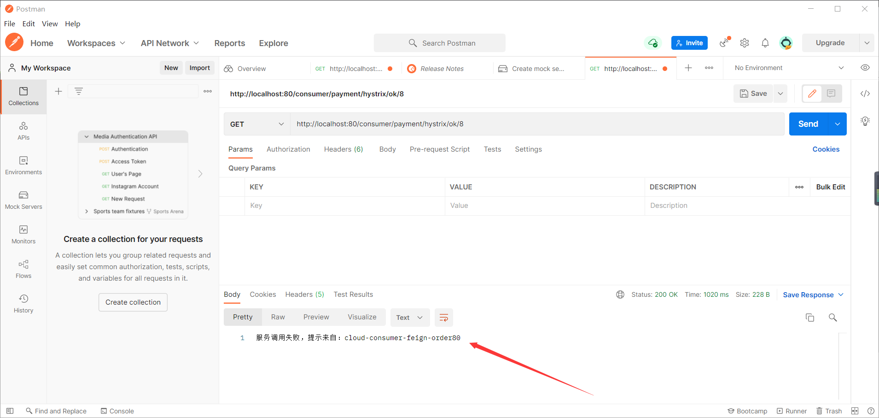Image resolution: width=879 pixels, height=418 pixels.
Task: Switch to the Pre-request Script tab
Action: [x=440, y=149]
